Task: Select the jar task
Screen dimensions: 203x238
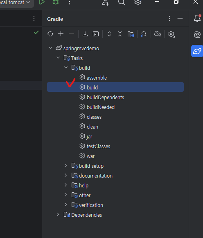Action: pos(115,136)
